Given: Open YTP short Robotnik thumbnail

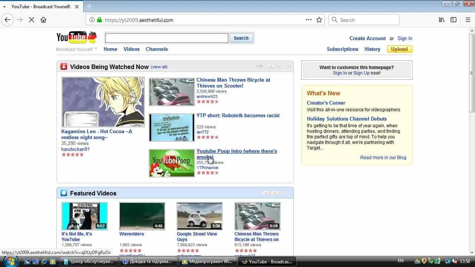Looking at the screenshot, I should point(171,128).
